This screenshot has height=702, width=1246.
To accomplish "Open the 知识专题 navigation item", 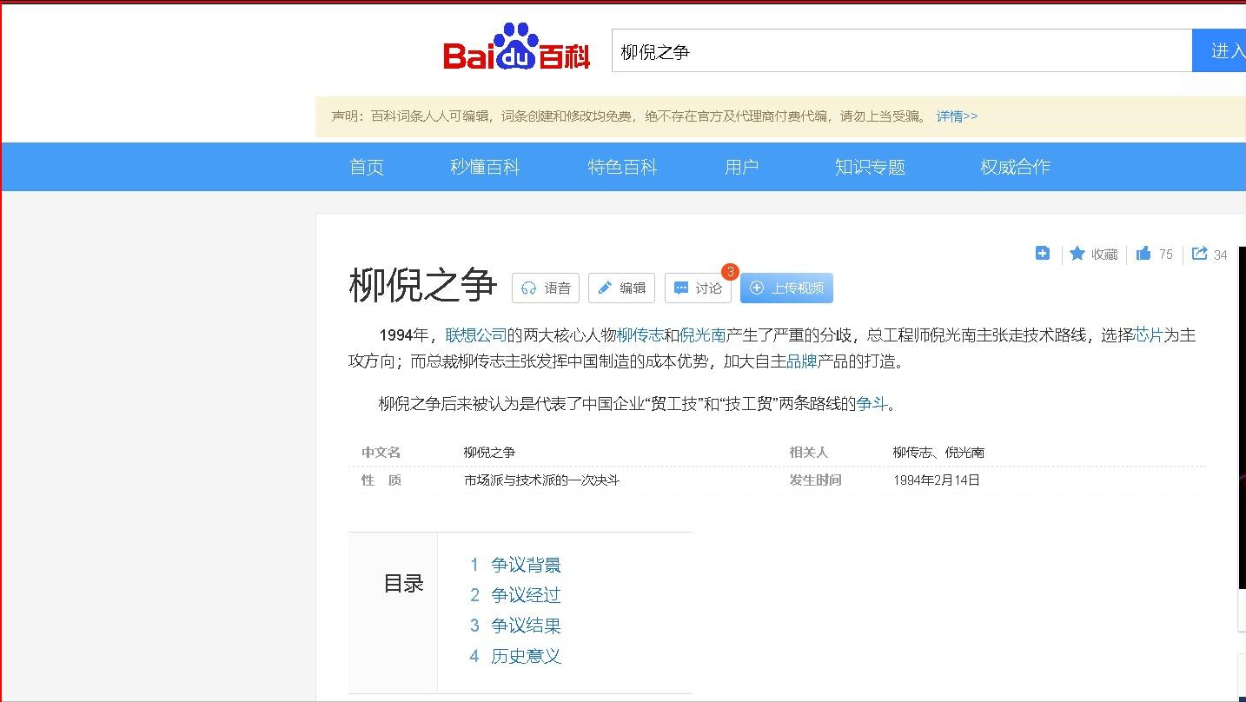I will click(869, 167).
